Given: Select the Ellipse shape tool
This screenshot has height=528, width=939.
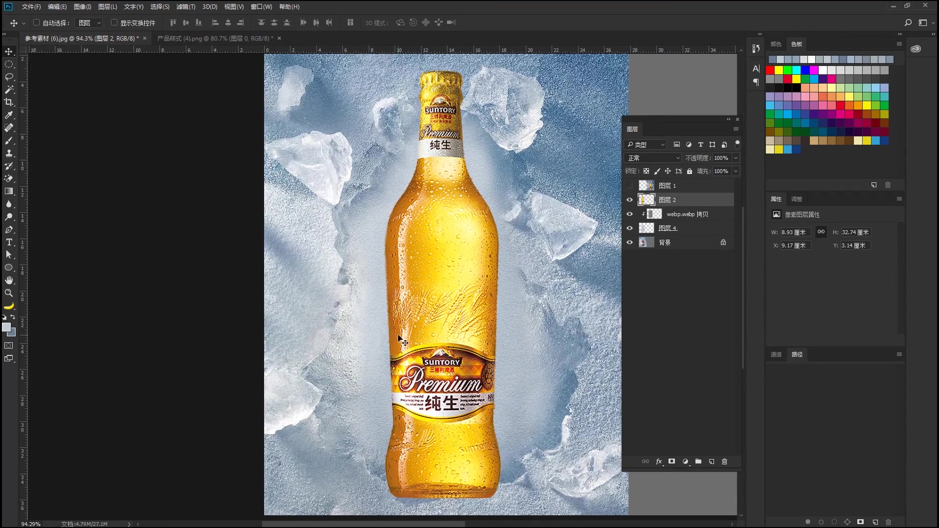Looking at the screenshot, I should [9, 267].
